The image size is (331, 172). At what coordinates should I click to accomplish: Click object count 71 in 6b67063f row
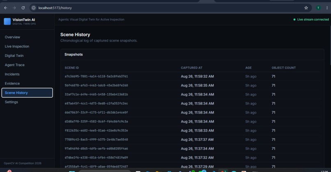(274, 113)
